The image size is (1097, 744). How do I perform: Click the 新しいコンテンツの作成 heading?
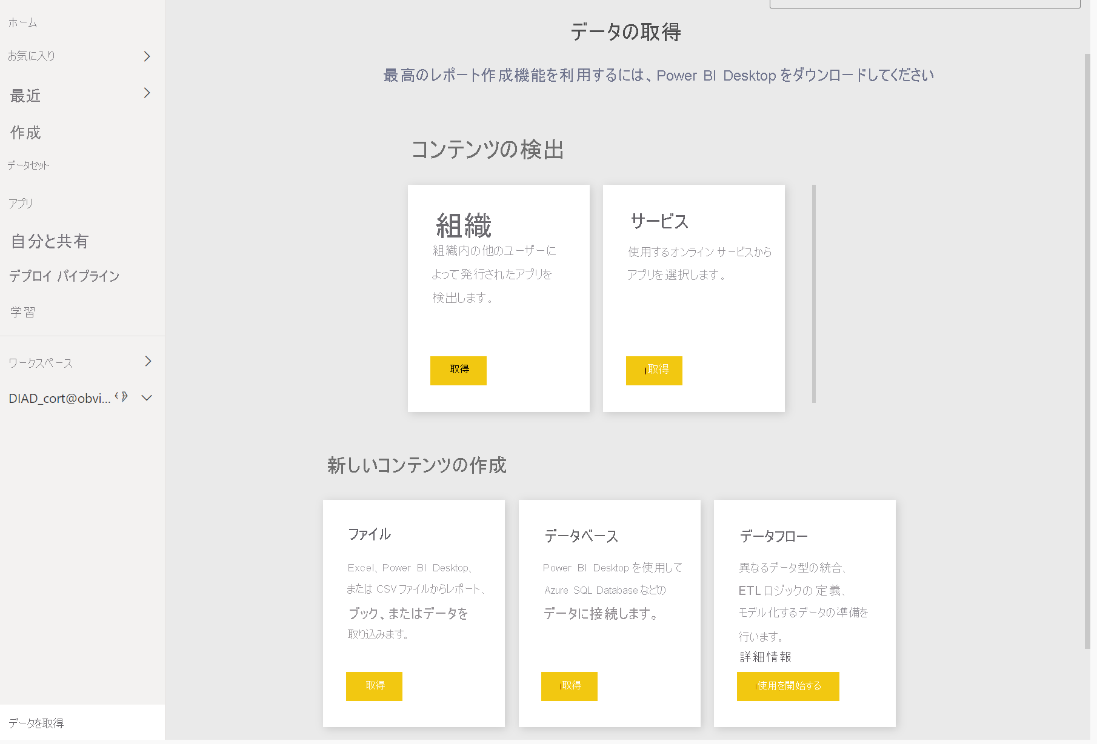click(416, 465)
